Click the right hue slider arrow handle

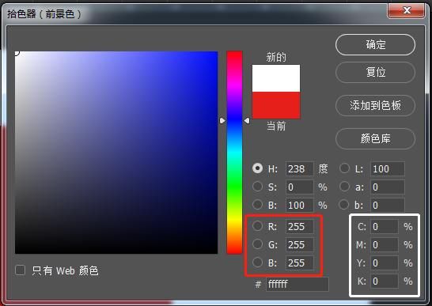tap(247, 121)
